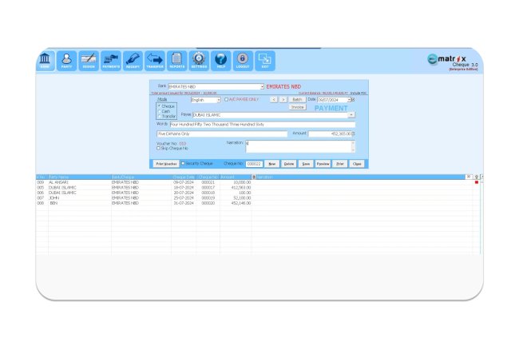
Task: Open the Settings gear icon
Action: 199,61
